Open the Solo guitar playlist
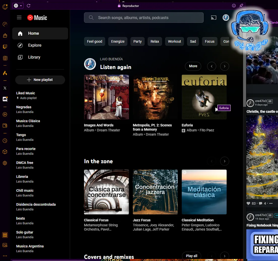Viewport: 278px width, 261px height. [x=40, y=234]
